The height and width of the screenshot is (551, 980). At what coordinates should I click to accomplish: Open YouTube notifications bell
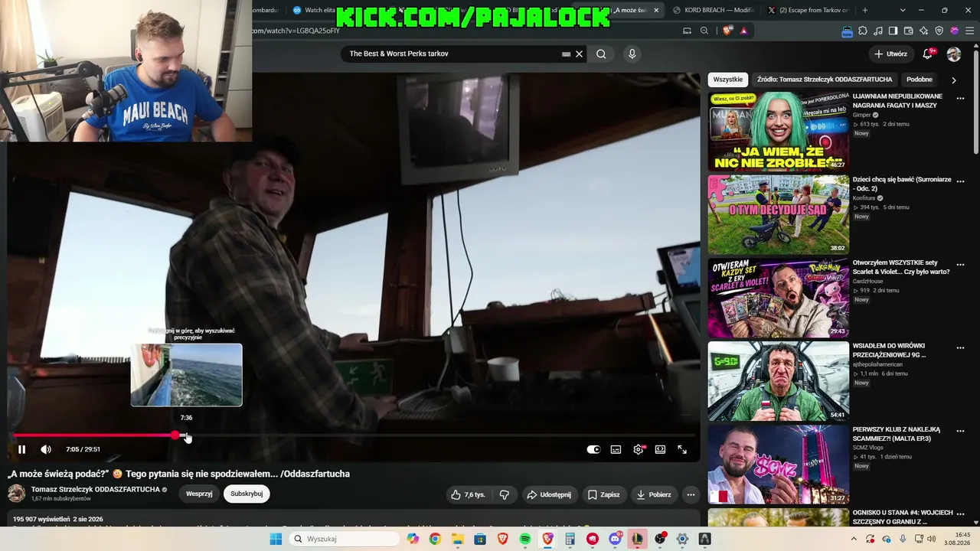coord(928,54)
